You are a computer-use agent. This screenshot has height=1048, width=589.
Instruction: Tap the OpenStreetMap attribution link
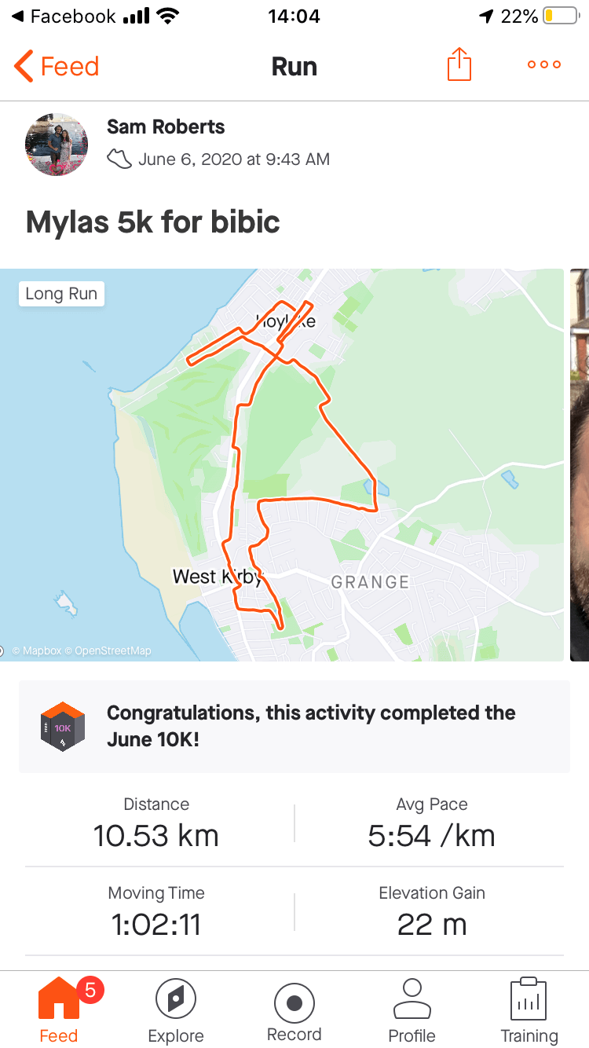pyautogui.click(x=112, y=651)
